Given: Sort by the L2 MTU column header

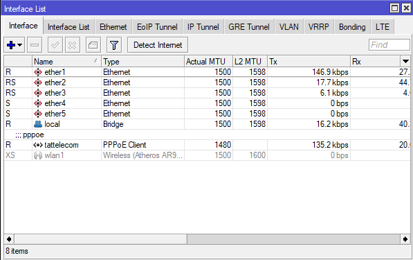Looking at the screenshot, I should tap(250, 62).
